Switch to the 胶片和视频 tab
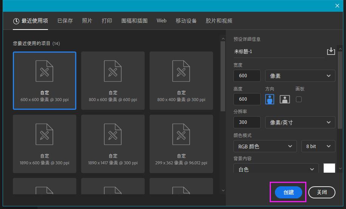346x209 pixels. 219,21
